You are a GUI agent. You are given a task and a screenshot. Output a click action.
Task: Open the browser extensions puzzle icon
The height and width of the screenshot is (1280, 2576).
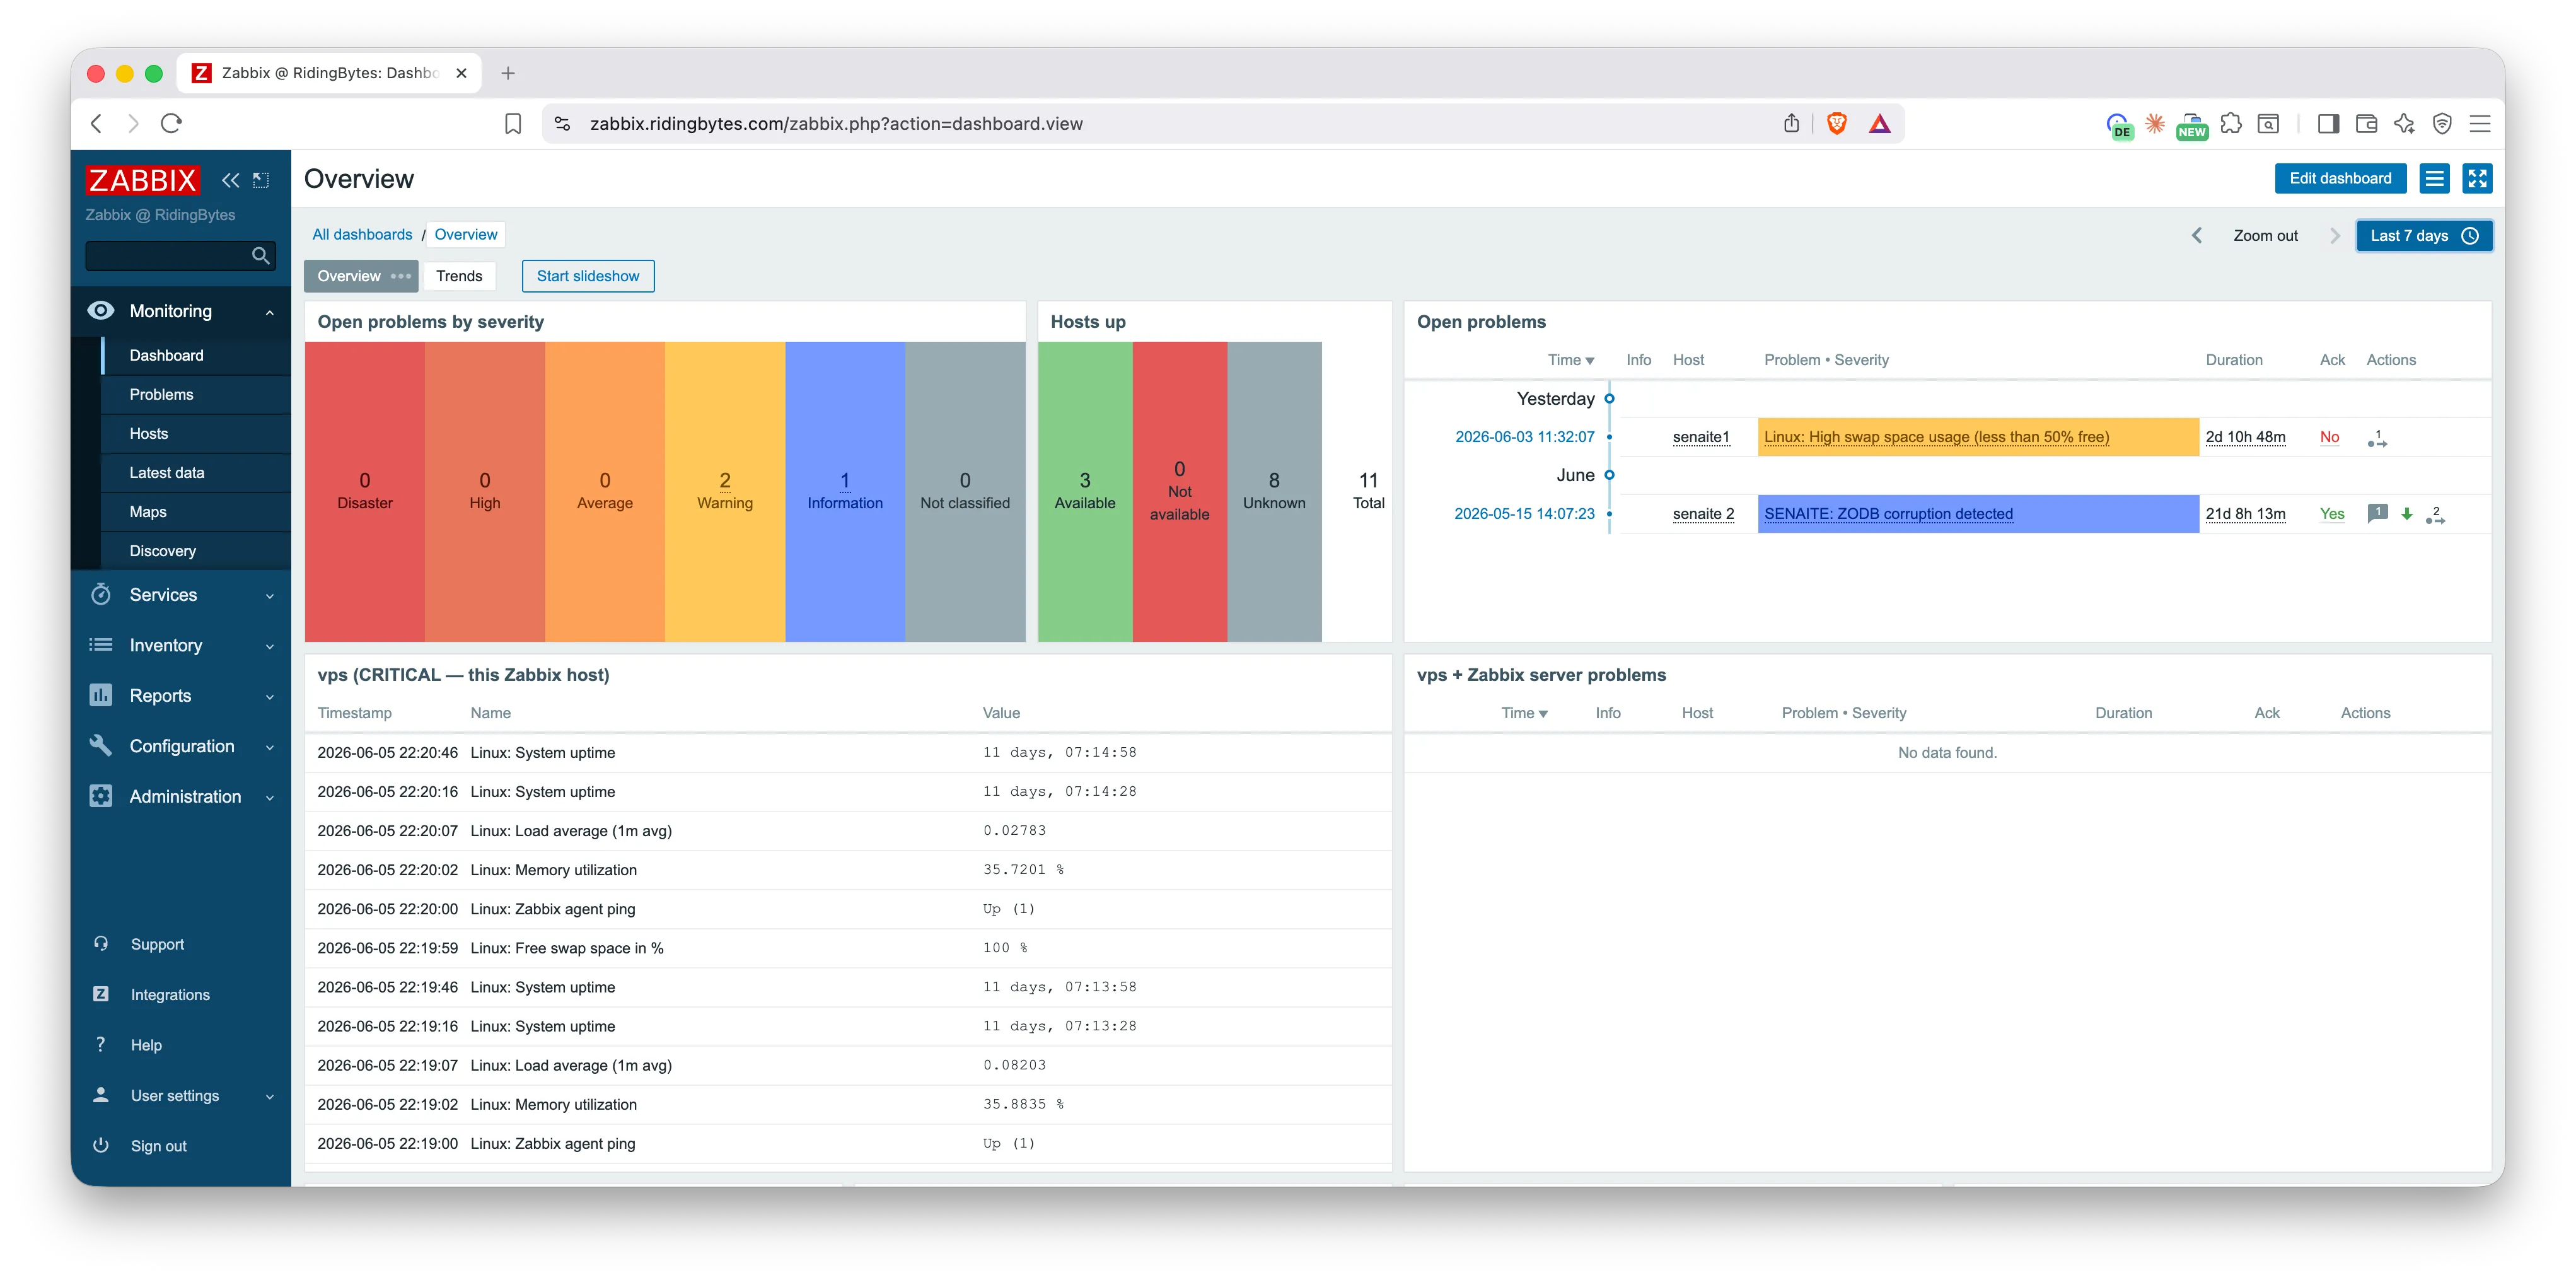(2231, 124)
